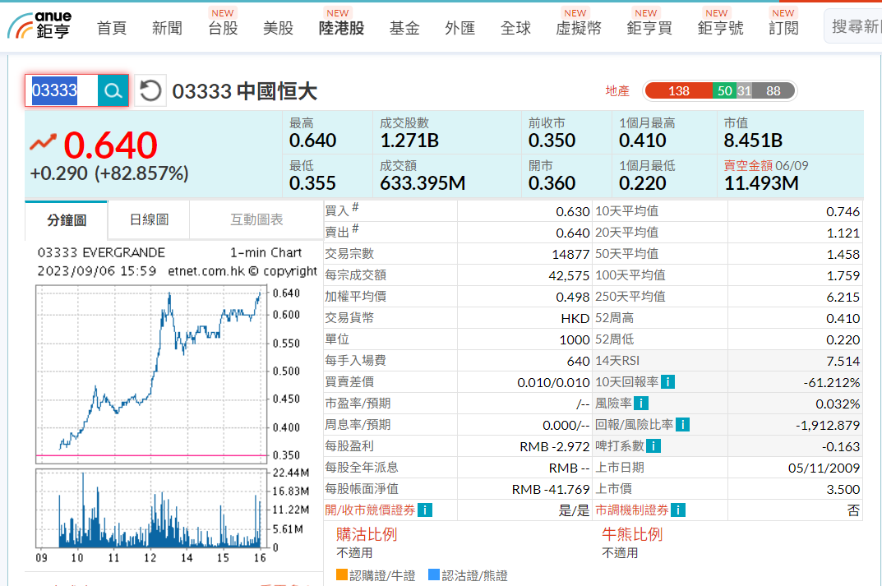Click the Anue 鉅亨 logo
This screenshot has width=882, height=586.
[41, 25]
